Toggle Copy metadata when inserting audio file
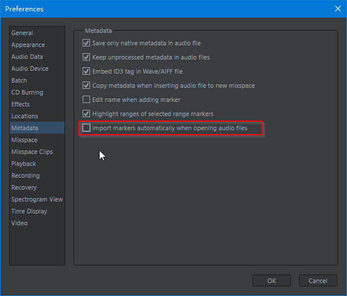This screenshot has width=347, height=296. pos(87,85)
